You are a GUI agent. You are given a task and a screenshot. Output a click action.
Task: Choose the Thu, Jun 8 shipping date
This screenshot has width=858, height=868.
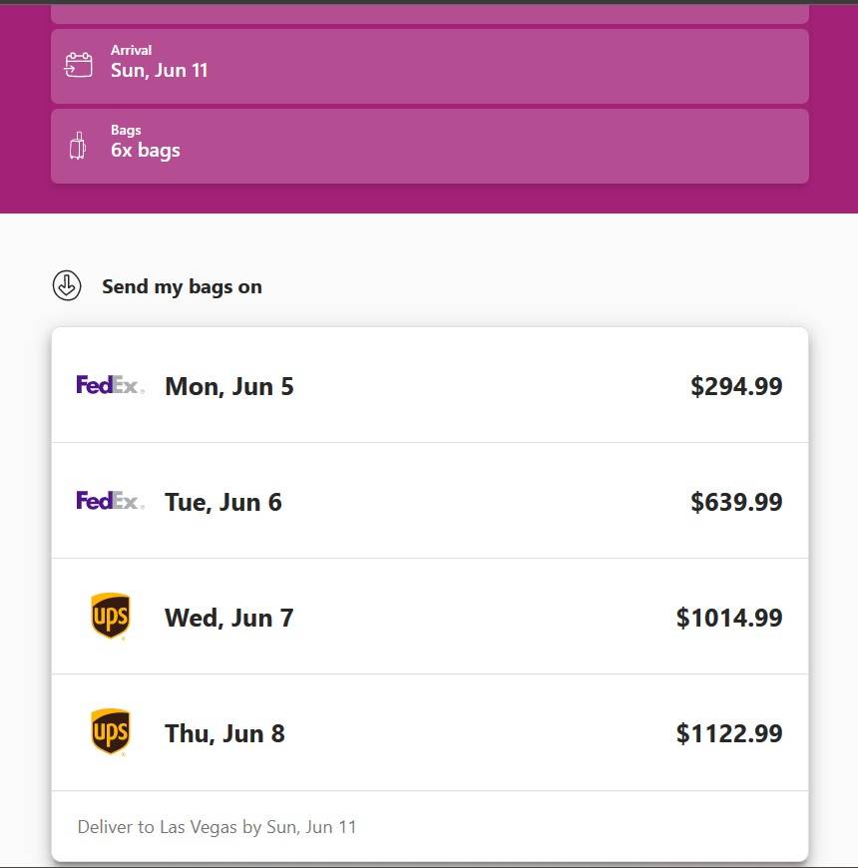[x=224, y=733]
